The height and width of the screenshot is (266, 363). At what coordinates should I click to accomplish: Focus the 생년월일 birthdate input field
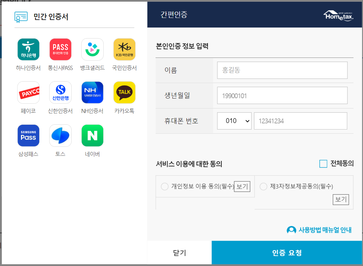pos(282,95)
